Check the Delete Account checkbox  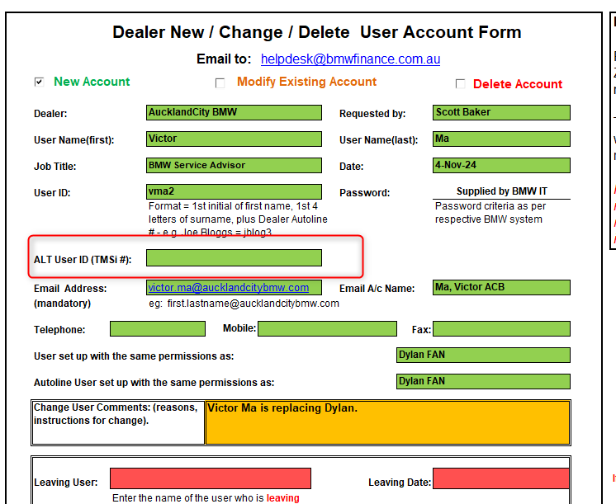[460, 84]
